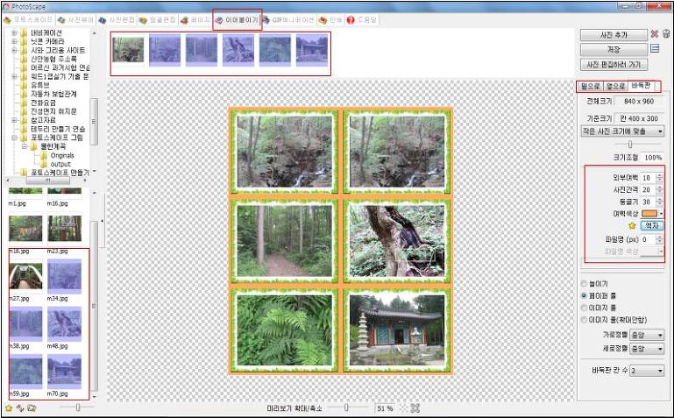The width and height of the screenshot is (674, 418).
Task: Switch to the 옆으로 layout tab
Action: coord(615,87)
